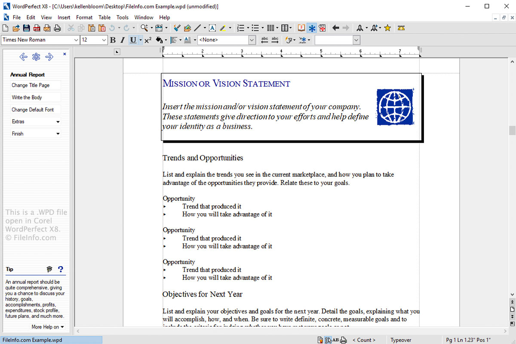Toggle Typeover mode in status bar
This screenshot has width=516, height=344.
[x=401, y=340]
